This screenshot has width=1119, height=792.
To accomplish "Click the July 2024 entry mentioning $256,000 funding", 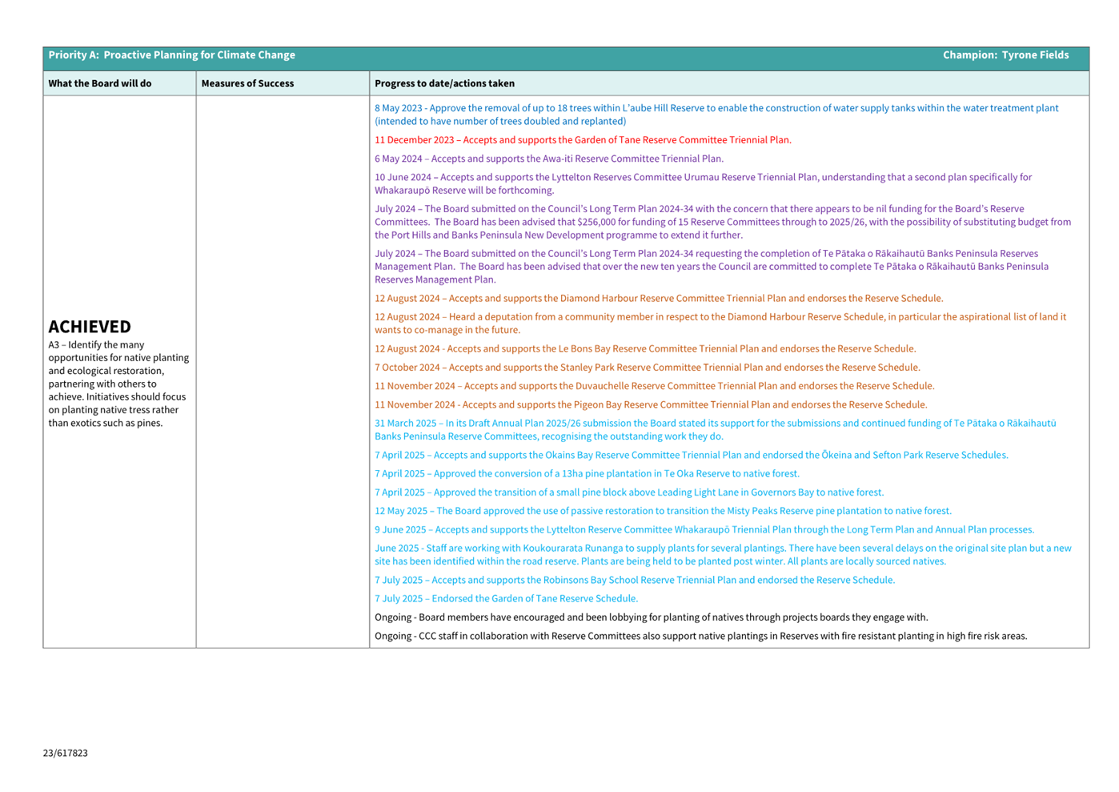I will click(x=722, y=222).
